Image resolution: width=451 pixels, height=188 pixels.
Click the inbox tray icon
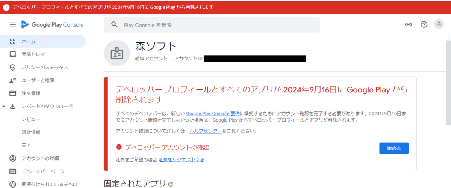[x=12, y=54]
